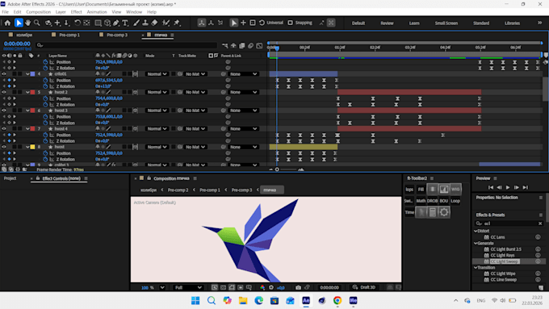Screen dimensions: 549x309
Task: Click the Pan Behind anchor point tool
Action: tap(86, 23)
